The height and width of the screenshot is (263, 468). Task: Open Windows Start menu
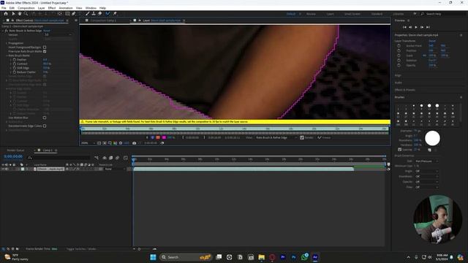(153, 257)
